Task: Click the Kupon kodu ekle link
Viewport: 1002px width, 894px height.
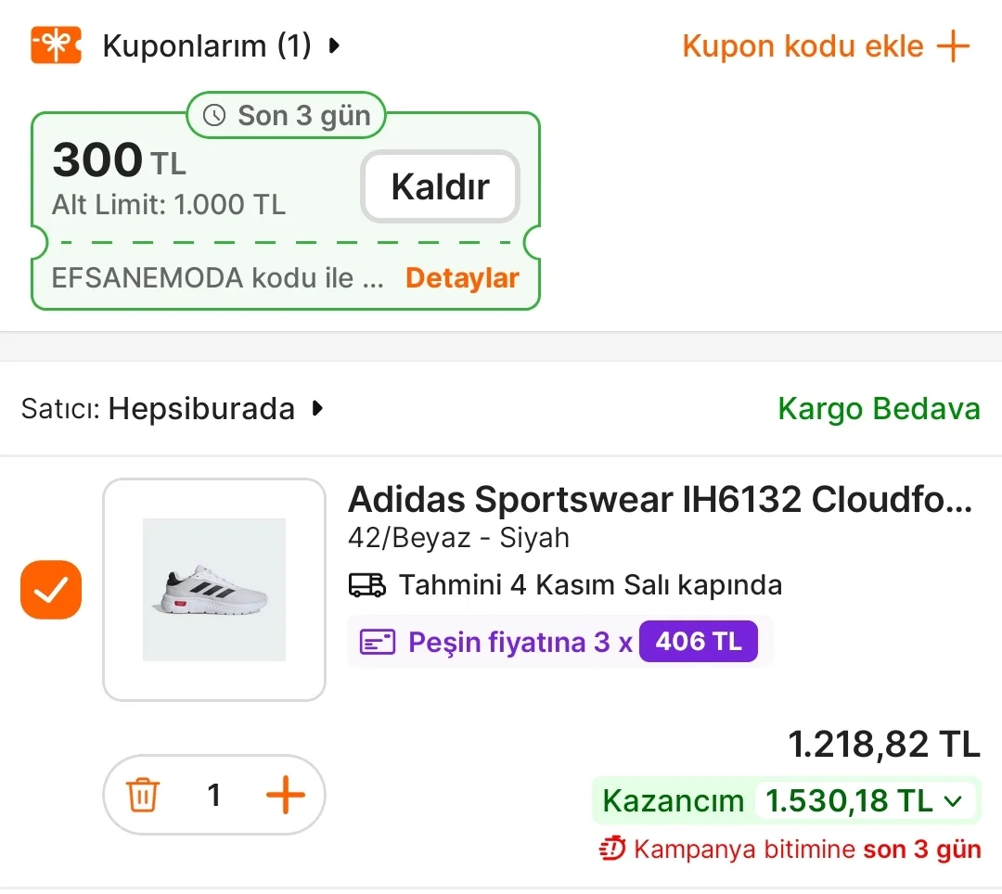Action: click(803, 45)
